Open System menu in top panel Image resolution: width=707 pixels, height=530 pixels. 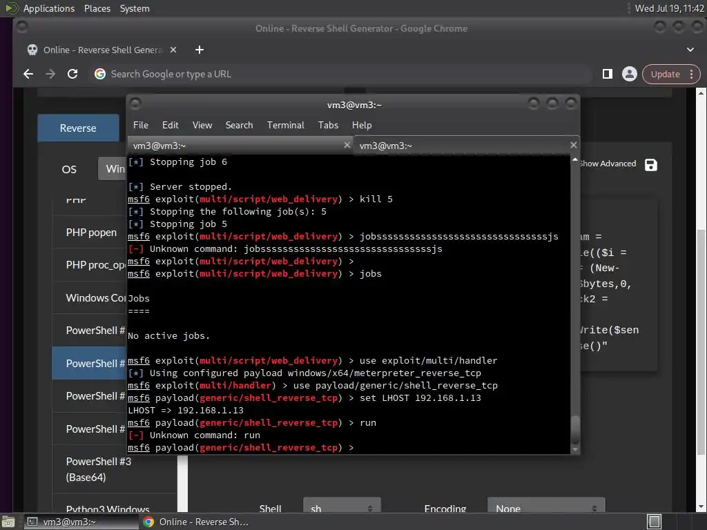click(135, 8)
